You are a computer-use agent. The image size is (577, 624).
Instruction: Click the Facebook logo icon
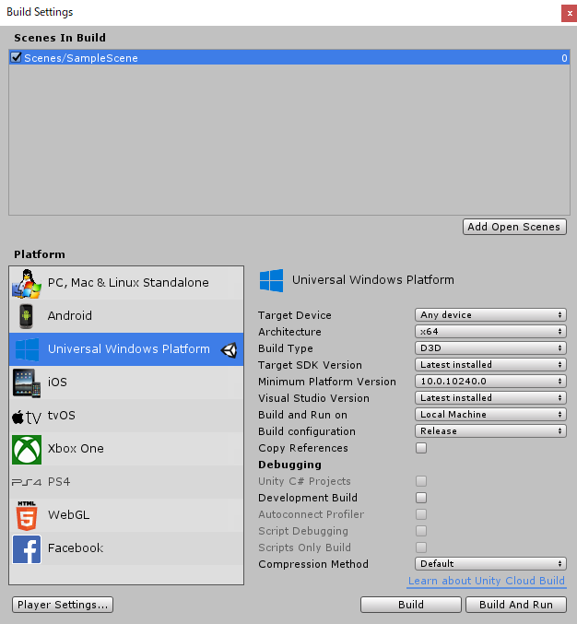coord(26,548)
